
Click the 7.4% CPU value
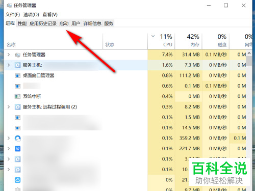click(167, 54)
